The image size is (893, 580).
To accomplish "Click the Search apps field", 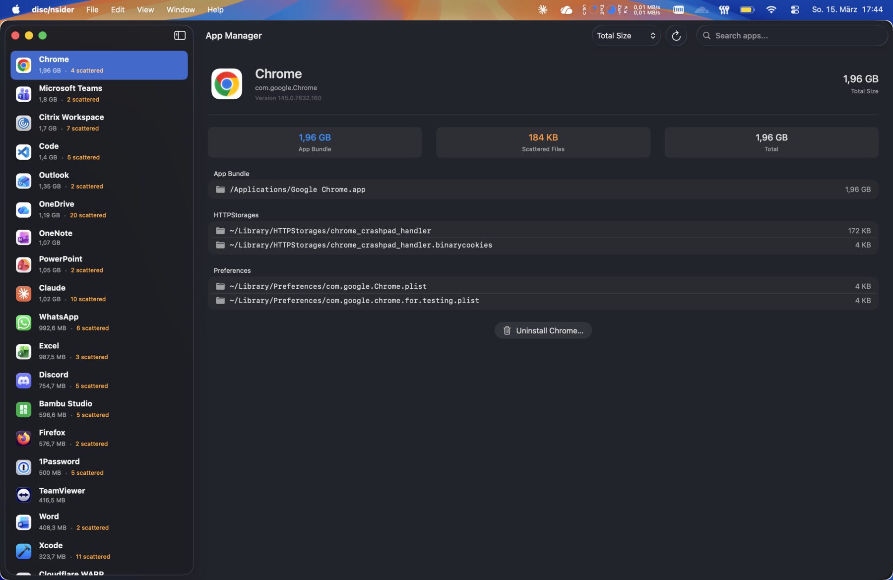I will (x=792, y=36).
